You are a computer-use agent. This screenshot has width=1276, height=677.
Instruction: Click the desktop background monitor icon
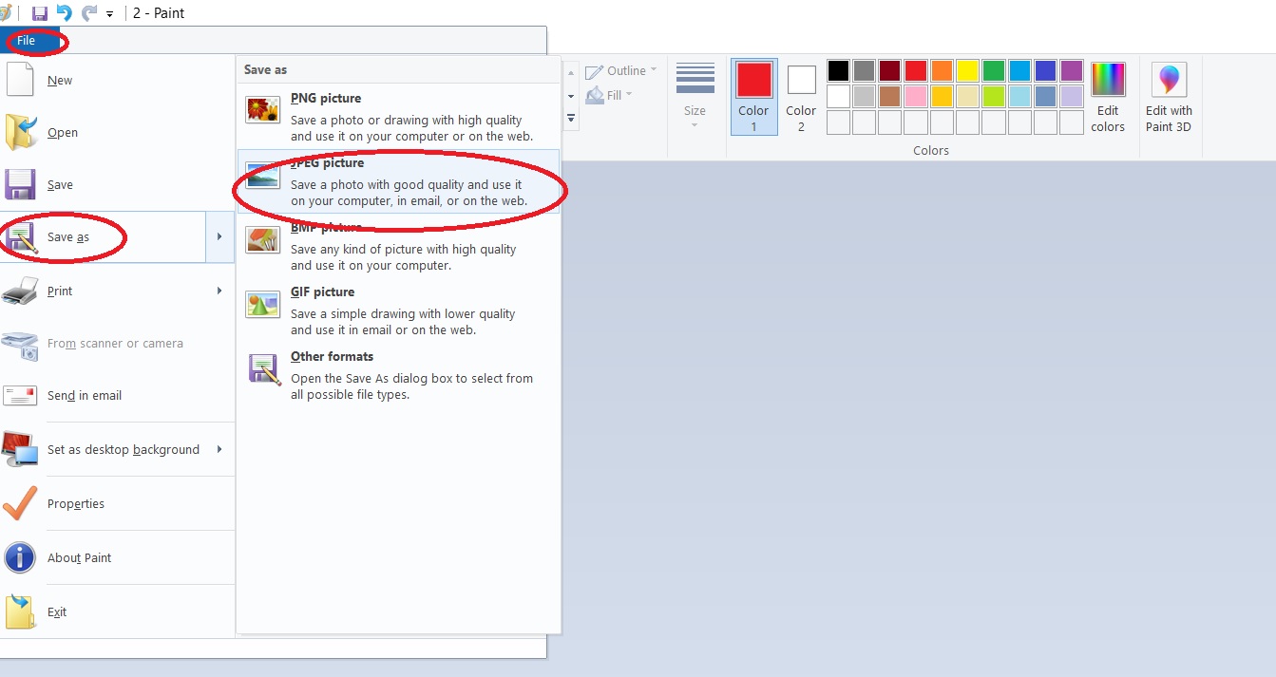(20, 449)
